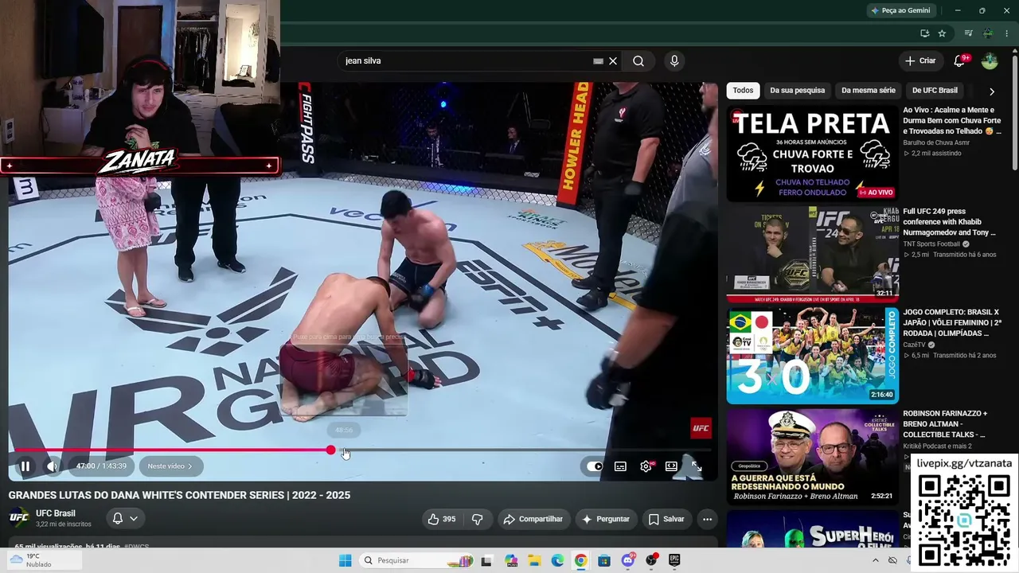Open Chrome media controls icon
1019x573 pixels.
(968, 33)
